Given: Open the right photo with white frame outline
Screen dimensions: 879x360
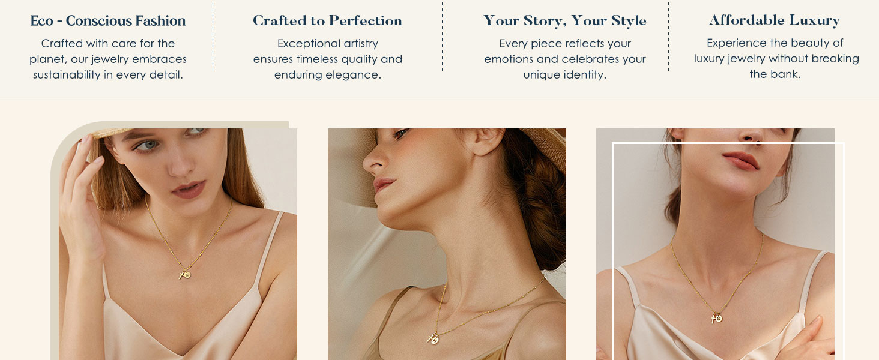Looking at the screenshot, I should coord(715,244).
